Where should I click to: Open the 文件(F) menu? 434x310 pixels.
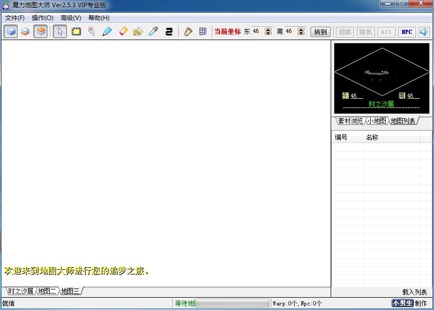(x=15, y=18)
